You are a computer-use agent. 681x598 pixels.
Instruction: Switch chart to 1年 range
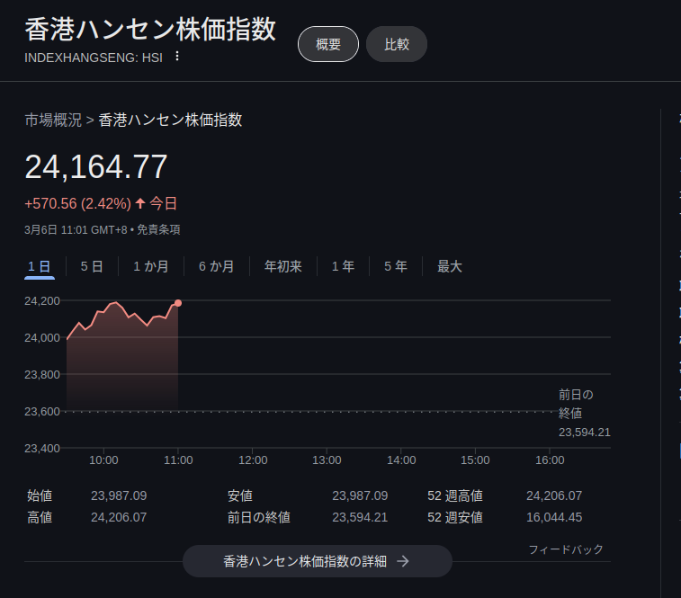343,266
